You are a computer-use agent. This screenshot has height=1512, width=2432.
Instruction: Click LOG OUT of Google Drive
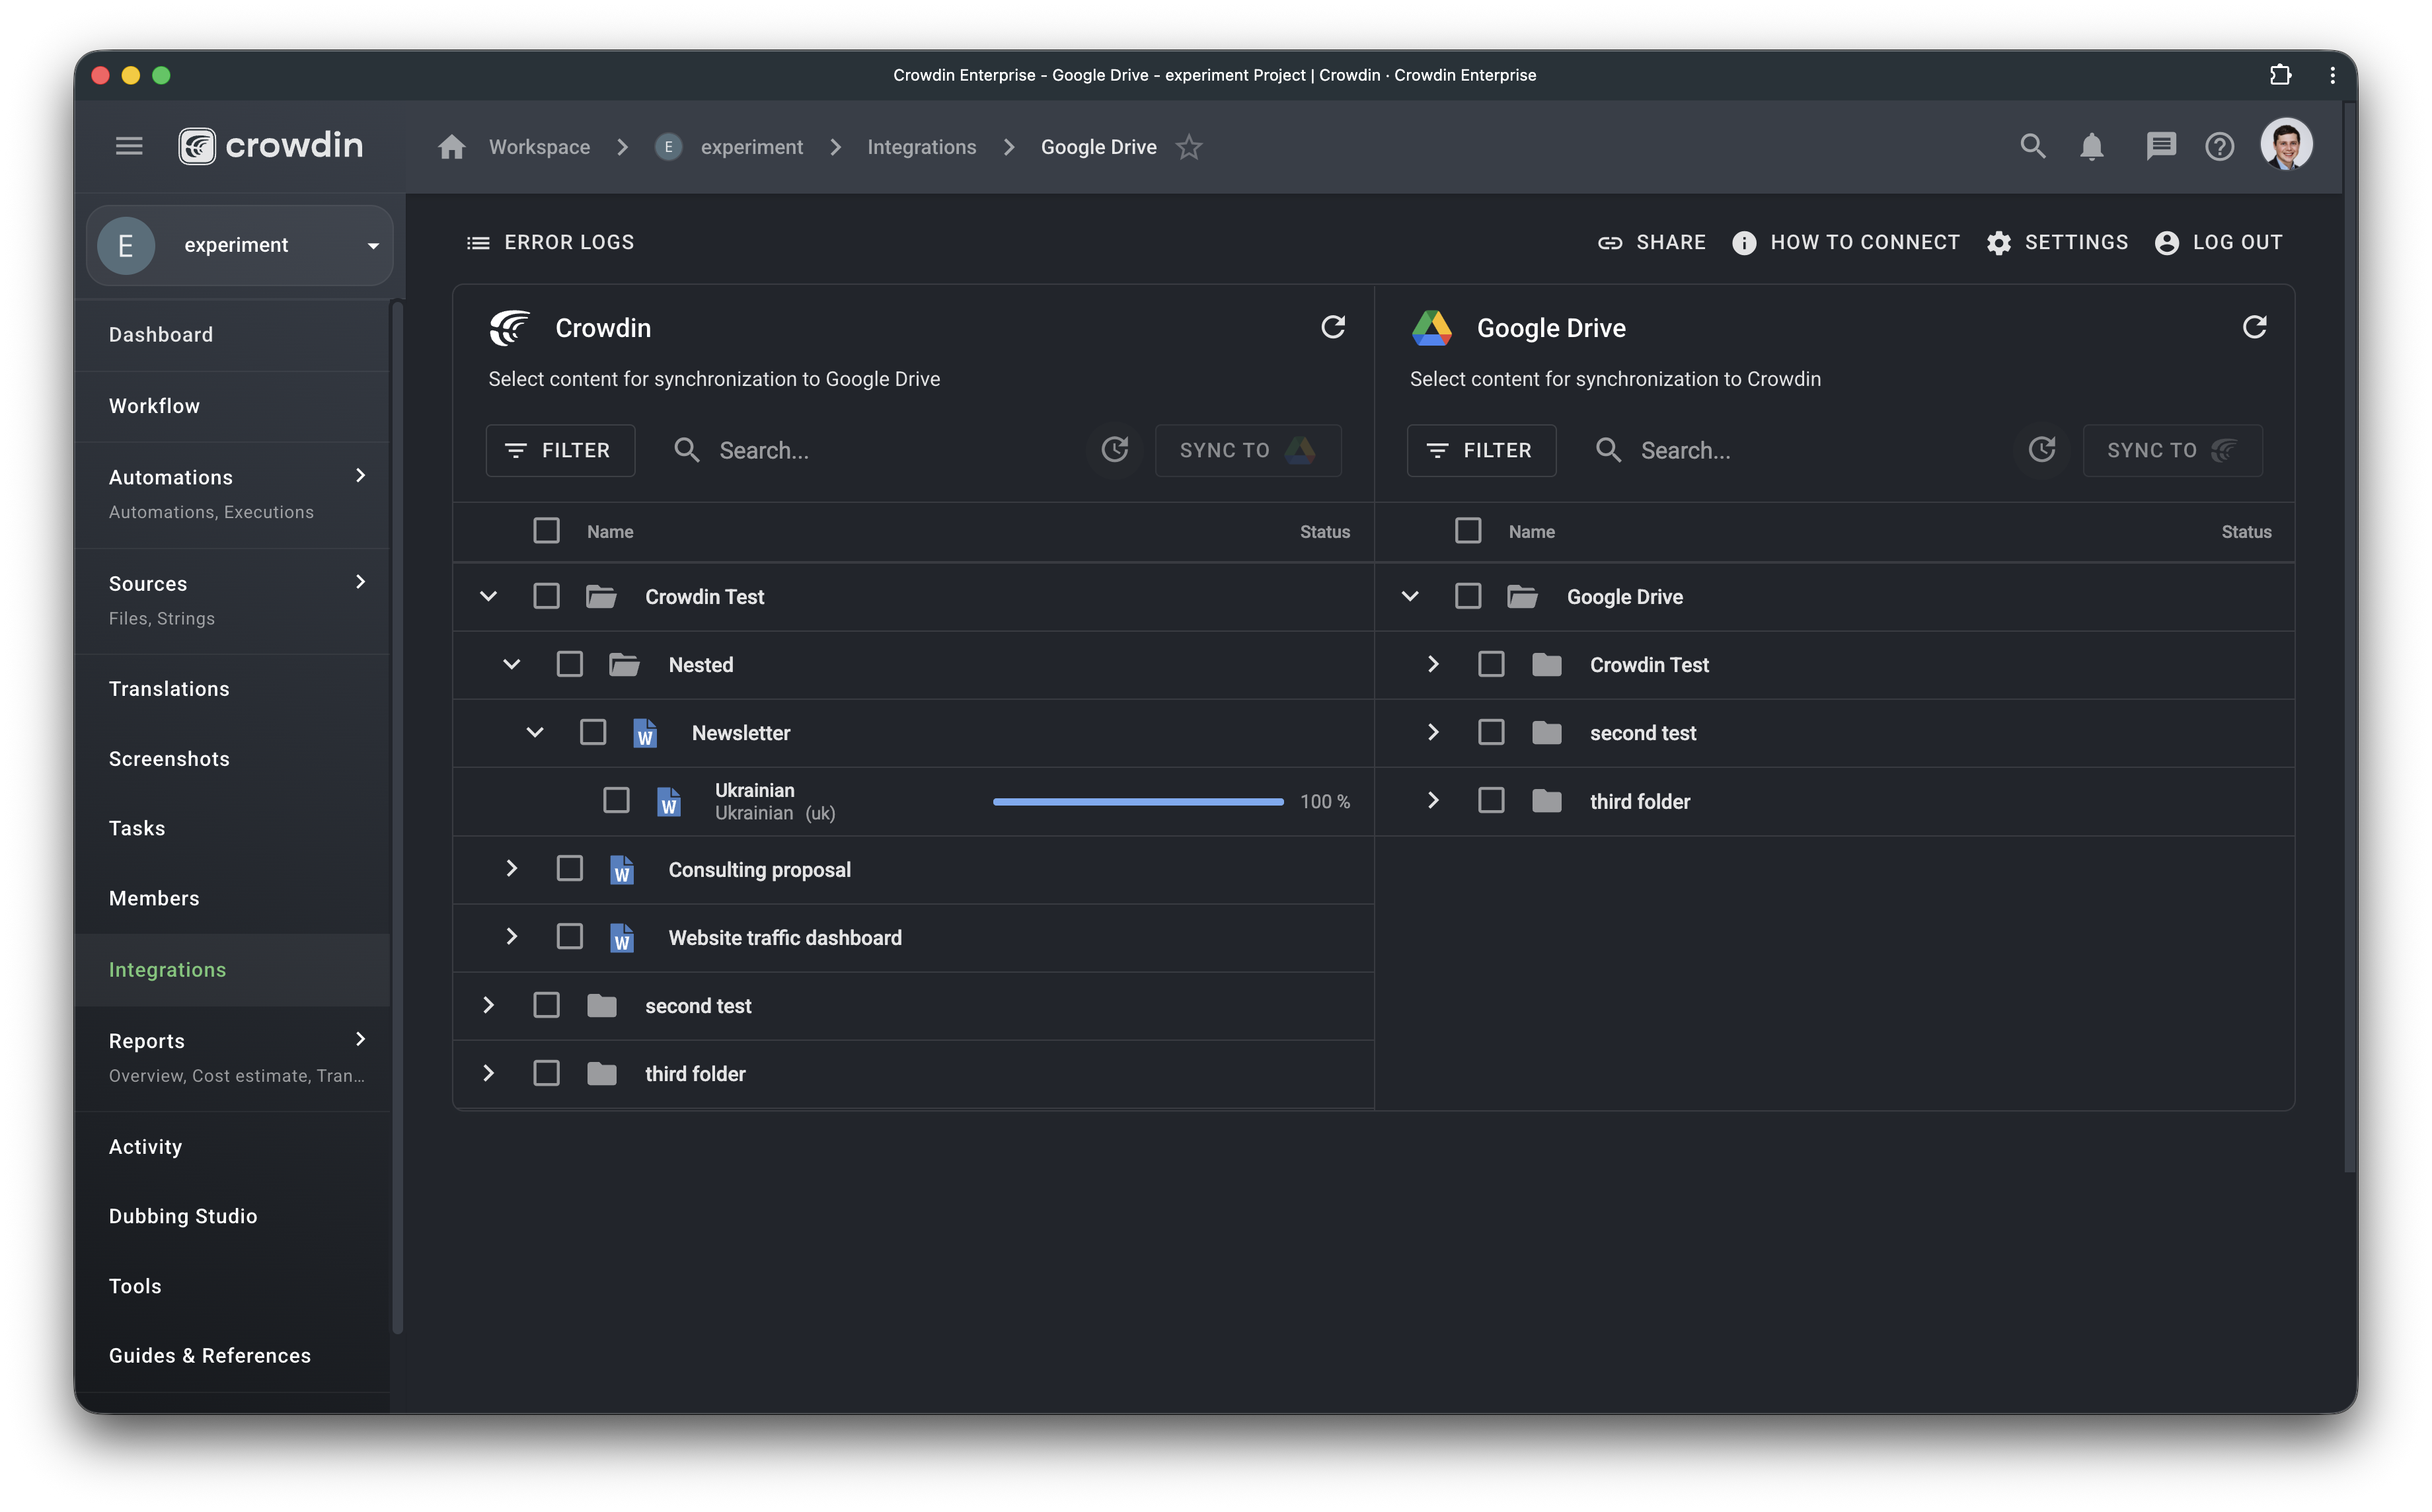pos(2219,242)
